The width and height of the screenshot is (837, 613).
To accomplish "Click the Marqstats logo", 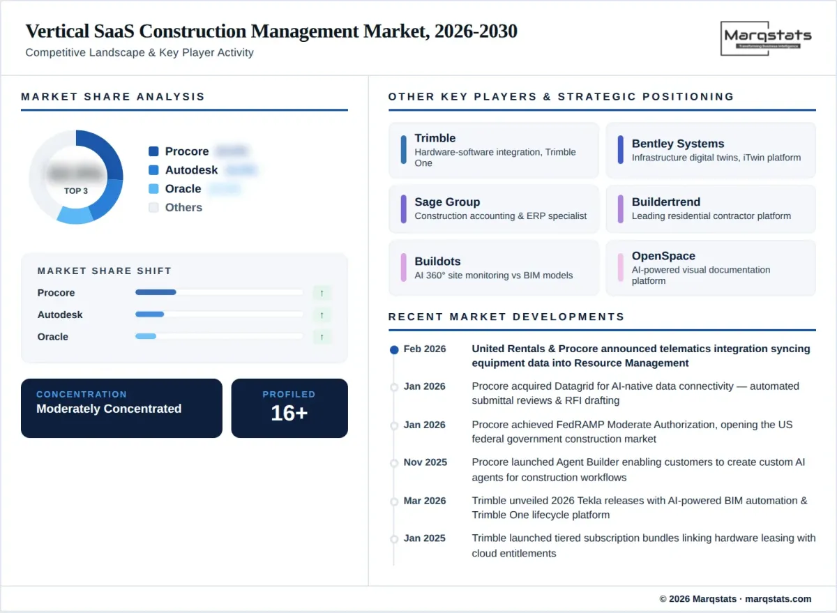I will tap(767, 38).
